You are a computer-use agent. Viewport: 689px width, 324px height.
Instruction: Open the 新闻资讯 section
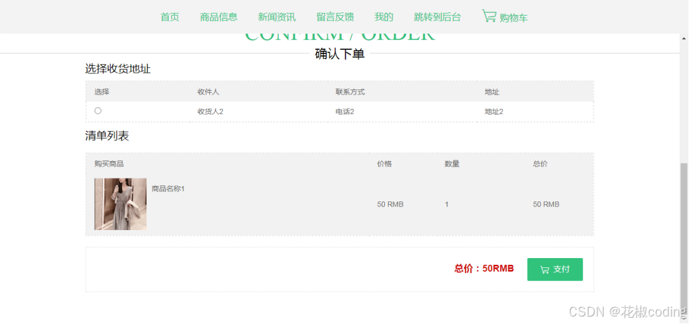(x=277, y=17)
